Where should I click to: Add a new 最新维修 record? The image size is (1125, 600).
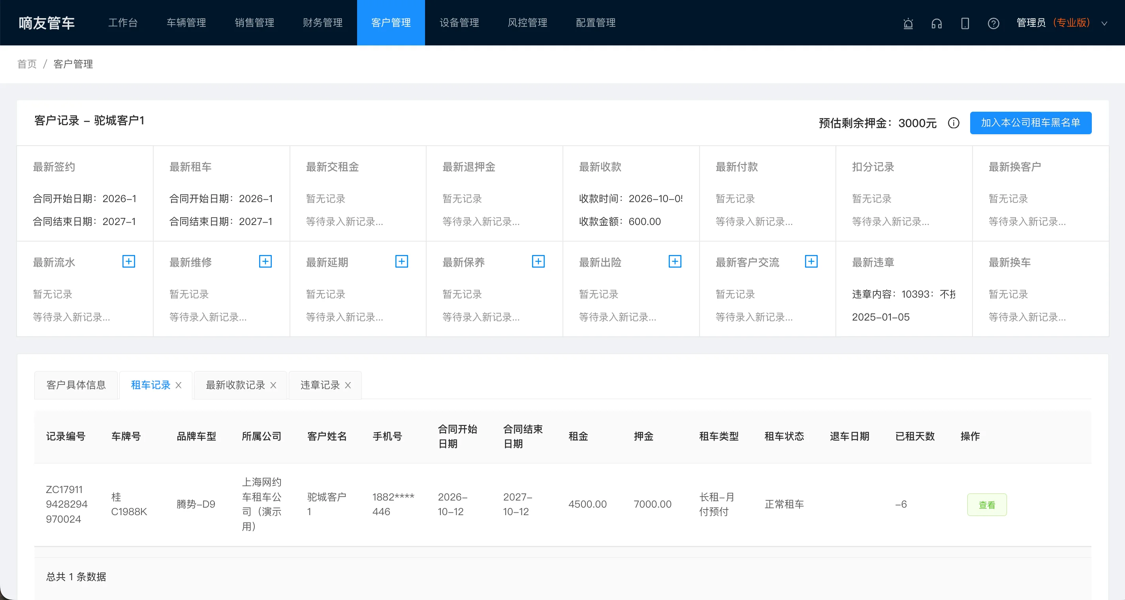(265, 261)
